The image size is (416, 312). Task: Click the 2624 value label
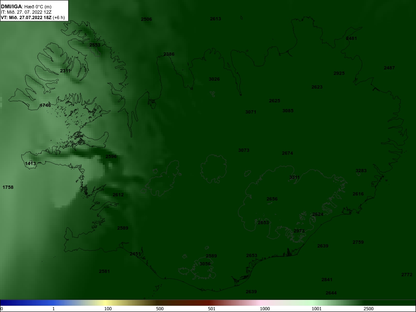pos(318,214)
